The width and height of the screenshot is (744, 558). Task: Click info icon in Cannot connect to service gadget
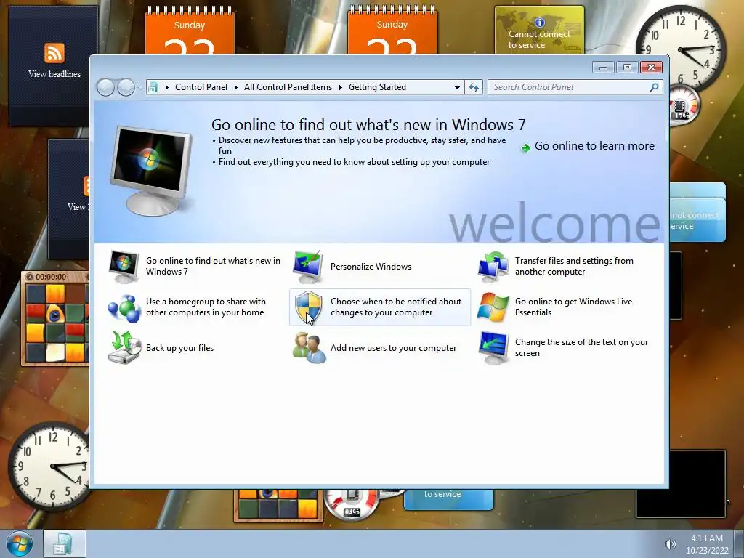tap(540, 23)
